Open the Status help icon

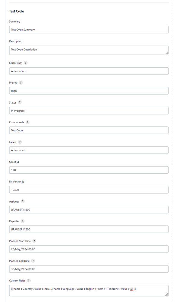[x=20, y=102]
